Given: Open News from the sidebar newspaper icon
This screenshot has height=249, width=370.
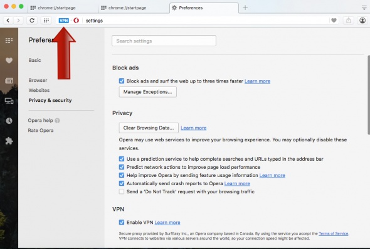Looking at the screenshot, I should pyautogui.click(x=9, y=81).
